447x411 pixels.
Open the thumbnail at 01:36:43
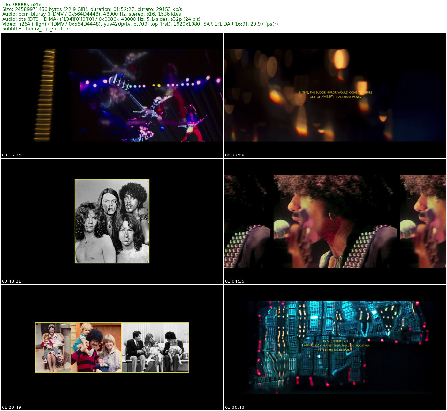335,347
